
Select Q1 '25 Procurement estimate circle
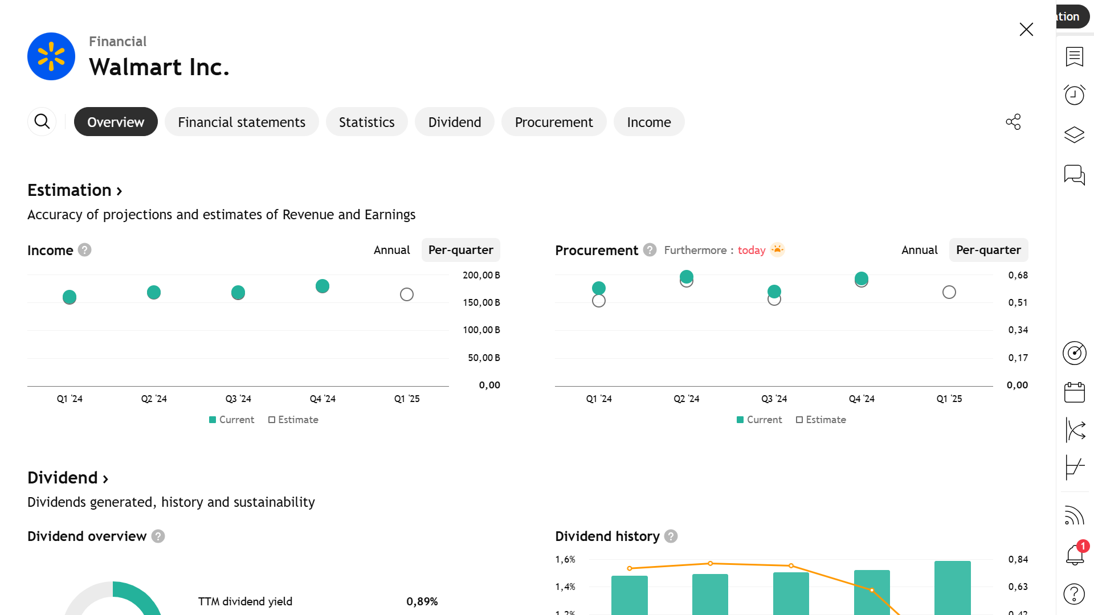[x=949, y=292]
